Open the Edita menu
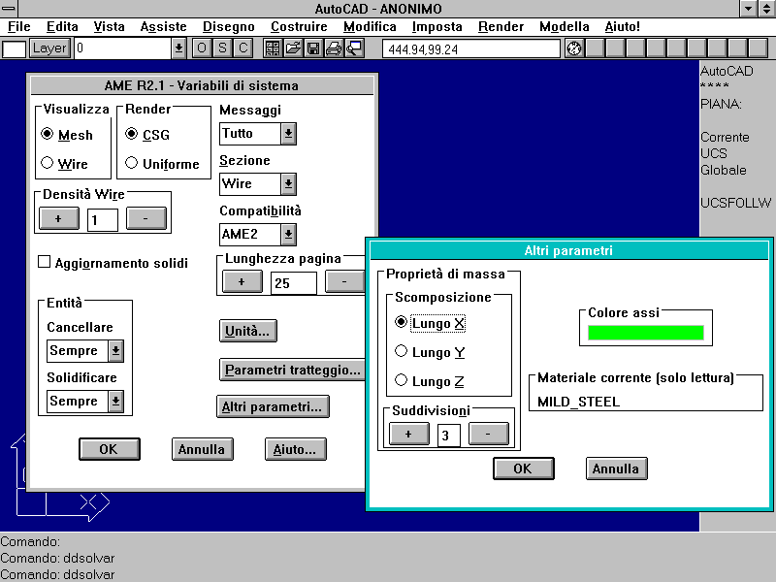 pos(62,27)
